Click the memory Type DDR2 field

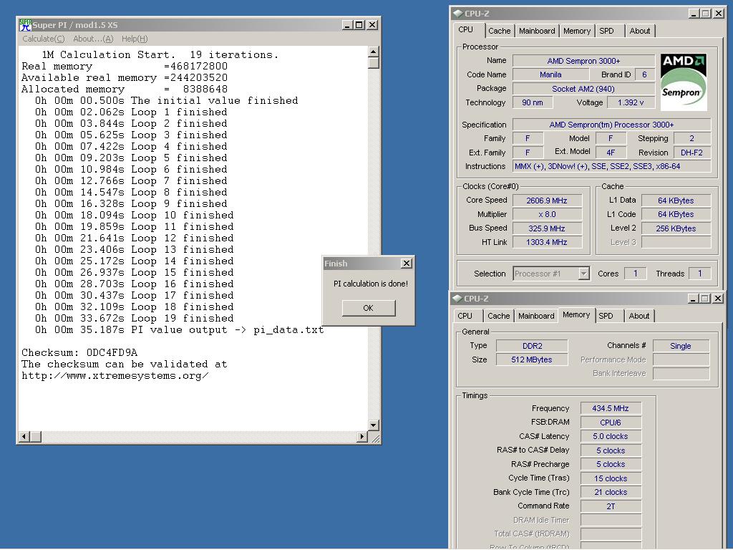532,346
